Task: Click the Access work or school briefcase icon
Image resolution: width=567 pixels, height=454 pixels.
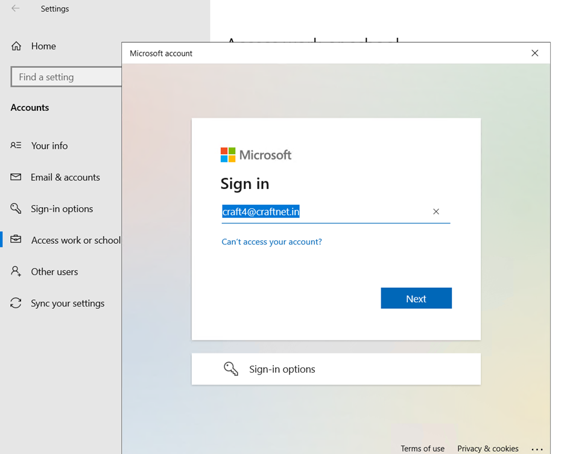Action: [16, 239]
